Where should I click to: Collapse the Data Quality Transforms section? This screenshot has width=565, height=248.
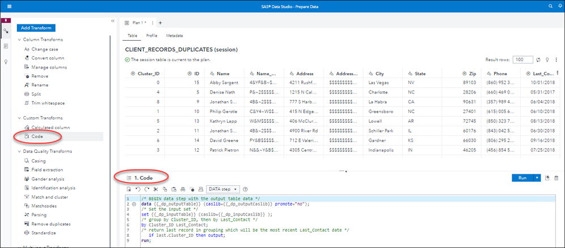pos(19,152)
